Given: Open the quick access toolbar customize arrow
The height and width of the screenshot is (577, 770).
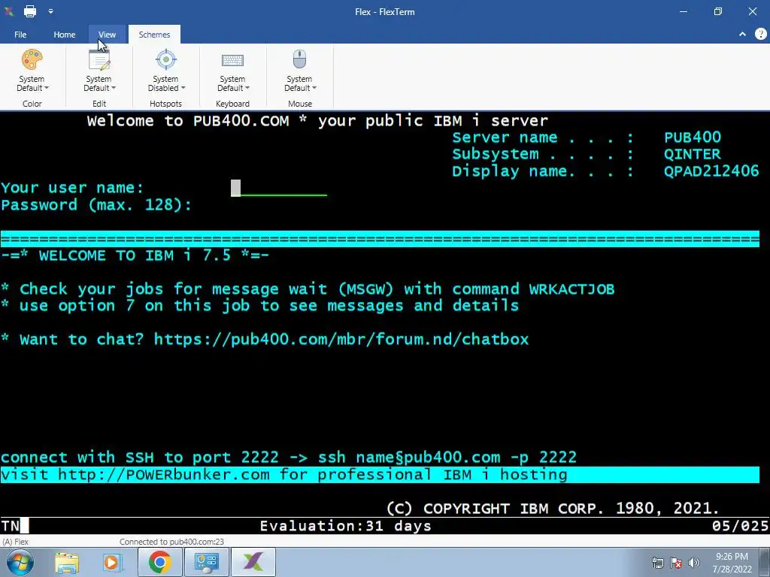Looking at the screenshot, I should click(x=50, y=11).
